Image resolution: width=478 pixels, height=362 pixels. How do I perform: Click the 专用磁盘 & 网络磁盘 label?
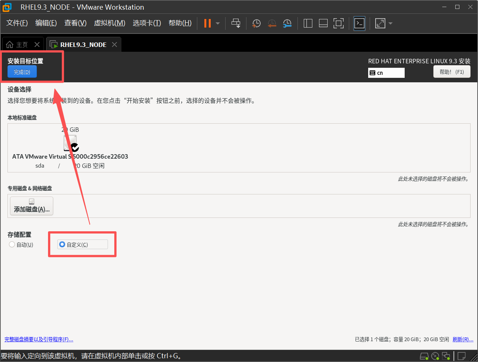(30, 189)
